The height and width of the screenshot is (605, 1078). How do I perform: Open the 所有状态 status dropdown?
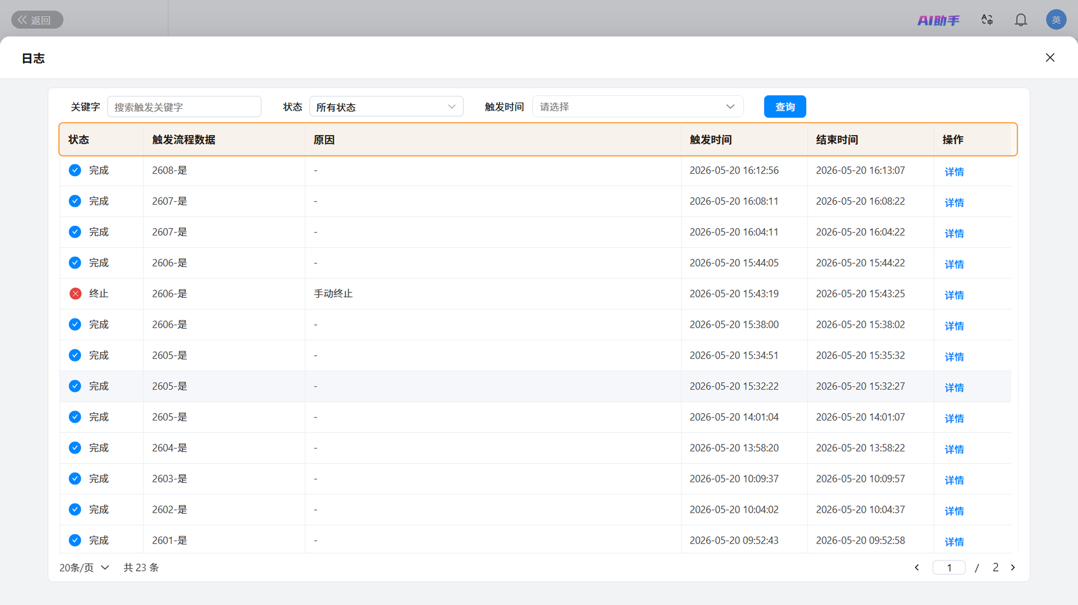(x=386, y=107)
